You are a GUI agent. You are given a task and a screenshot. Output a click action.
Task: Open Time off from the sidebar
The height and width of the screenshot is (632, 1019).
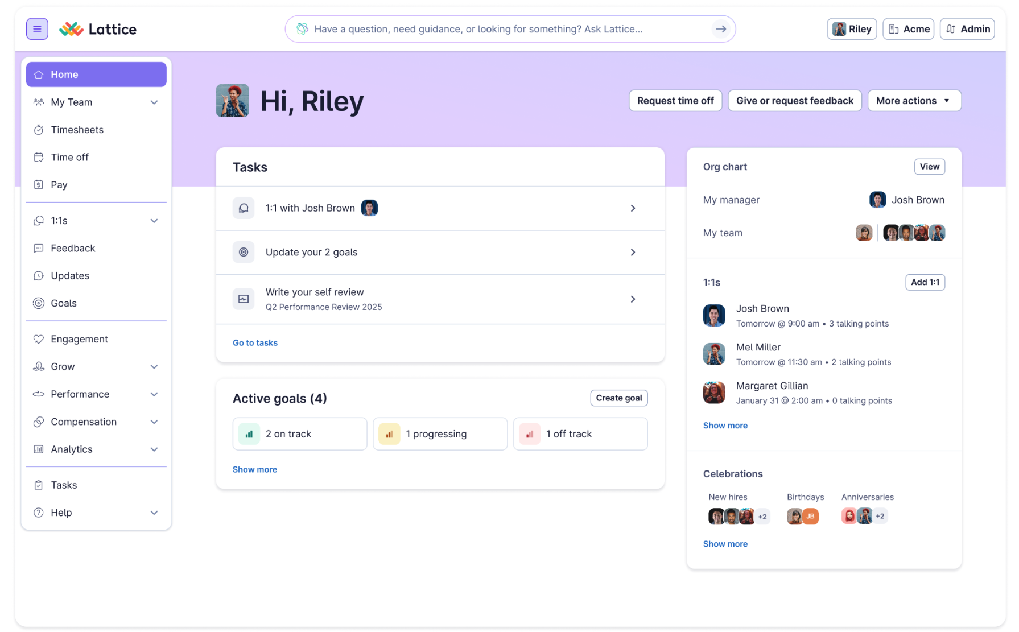(x=96, y=157)
